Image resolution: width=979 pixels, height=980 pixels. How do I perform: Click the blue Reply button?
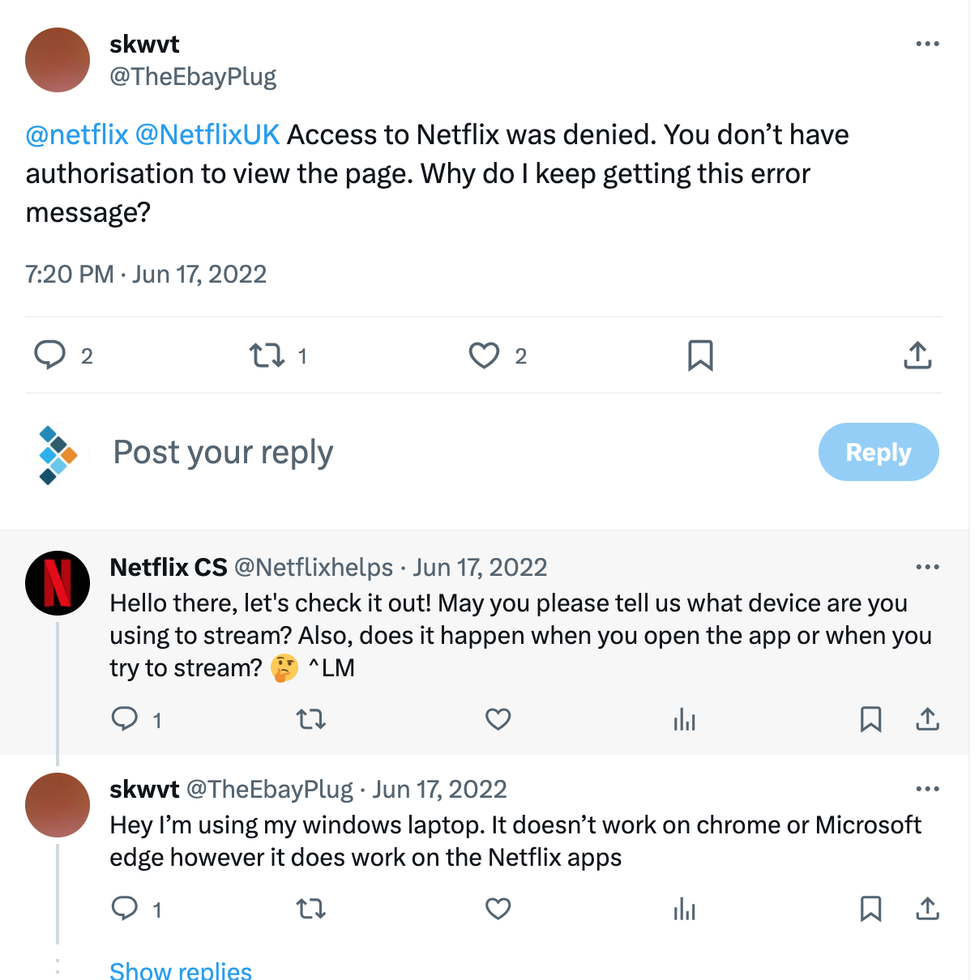point(878,452)
